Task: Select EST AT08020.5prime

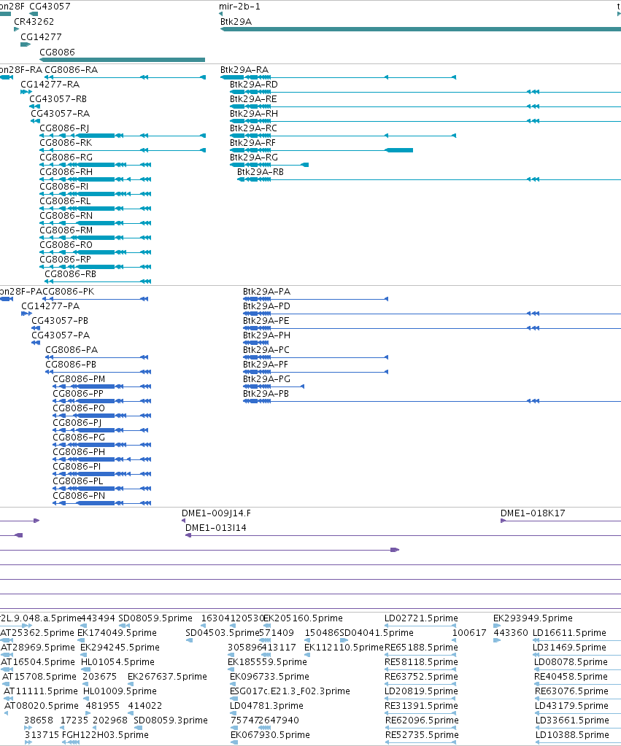Action: [x=42, y=706]
